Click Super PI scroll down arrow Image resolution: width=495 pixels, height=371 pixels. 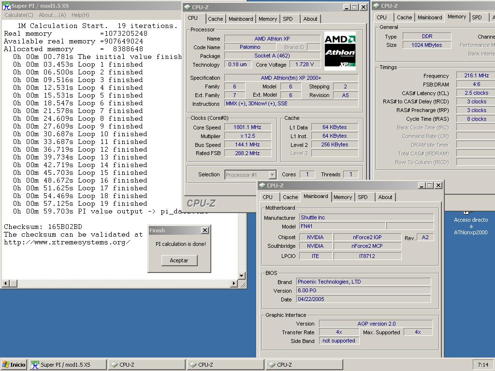coord(242,276)
